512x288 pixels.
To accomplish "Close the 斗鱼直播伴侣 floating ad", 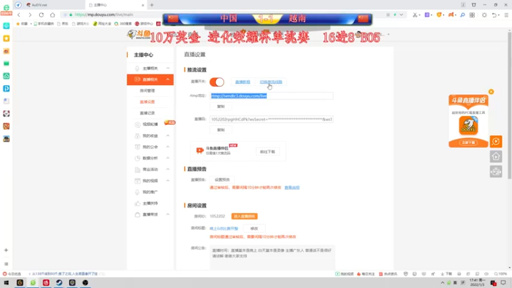I will pos(491,92).
